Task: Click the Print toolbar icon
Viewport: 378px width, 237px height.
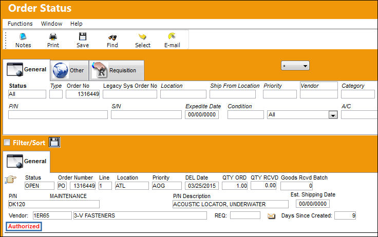Action: [53, 40]
